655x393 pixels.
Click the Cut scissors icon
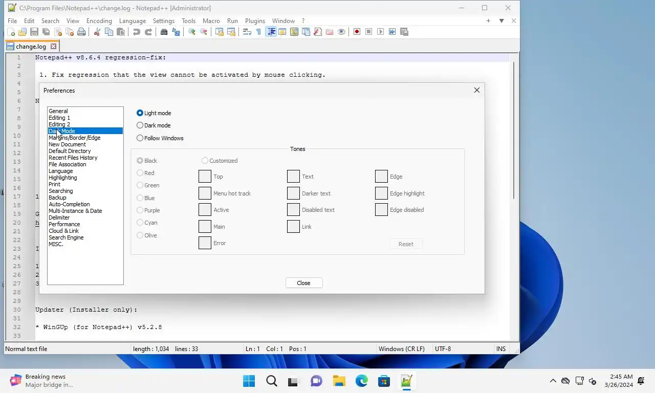tap(97, 32)
